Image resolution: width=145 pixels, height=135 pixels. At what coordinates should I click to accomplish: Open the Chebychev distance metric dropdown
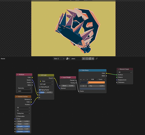click(23, 113)
